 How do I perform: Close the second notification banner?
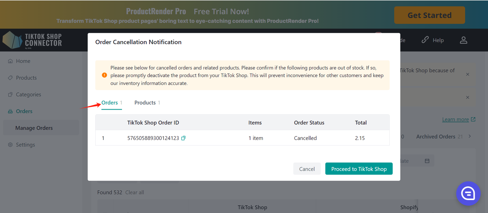point(468,97)
